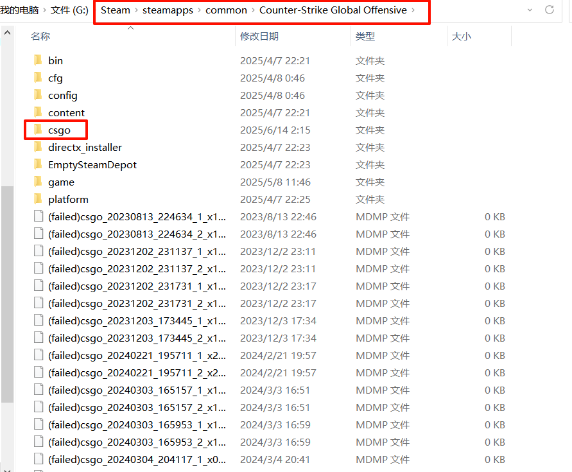Viewport: 572px width, 472px height.
Task: Open the cfg folder icon
Action: click(38, 78)
